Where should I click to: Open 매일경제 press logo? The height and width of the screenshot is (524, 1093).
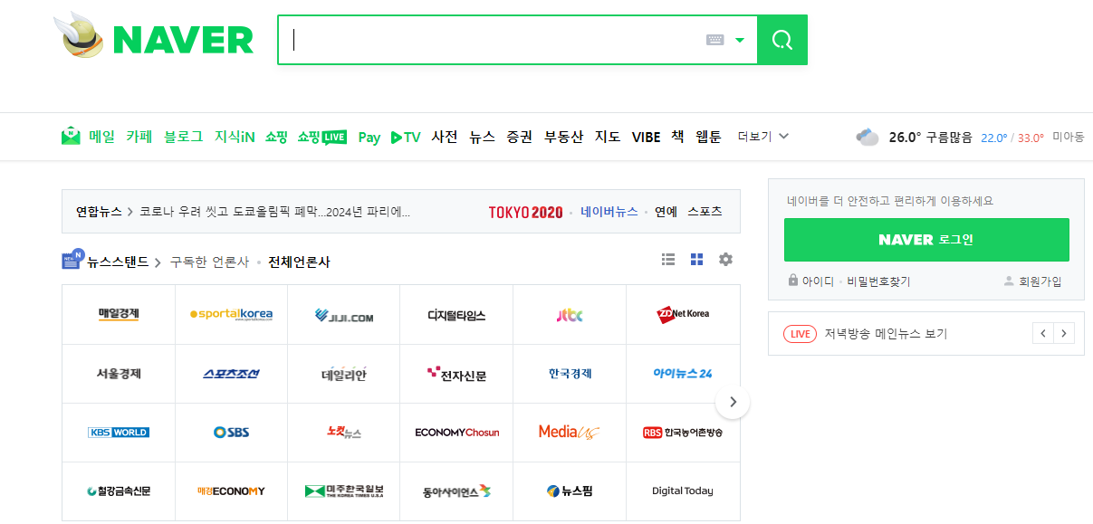click(119, 314)
